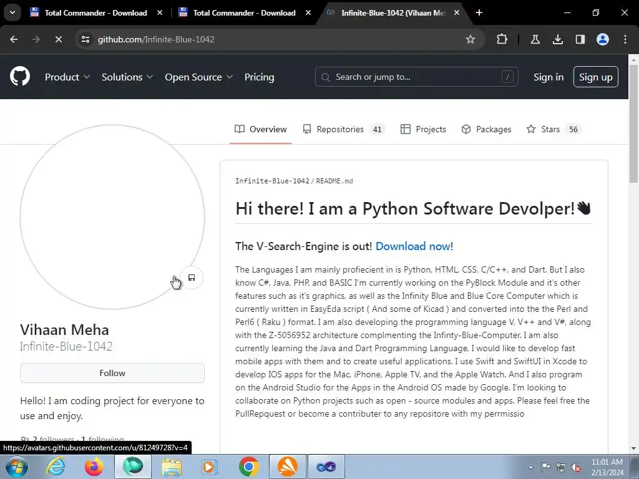This screenshot has height=479, width=639.
Task: Open the GitHub home logo
Action: coord(20,77)
